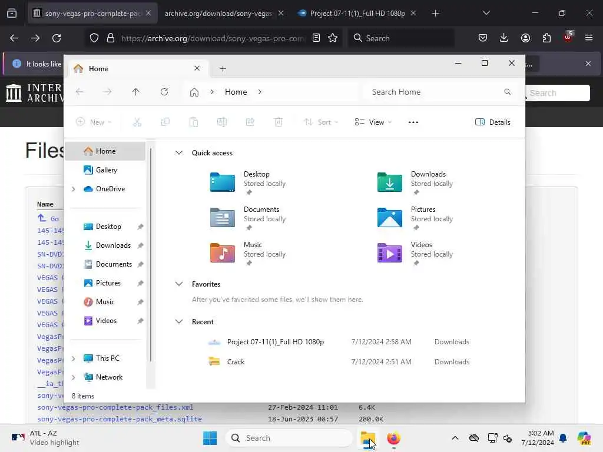Add a new File Explorer tab
Screen dimensions: 603x452
pos(223,69)
